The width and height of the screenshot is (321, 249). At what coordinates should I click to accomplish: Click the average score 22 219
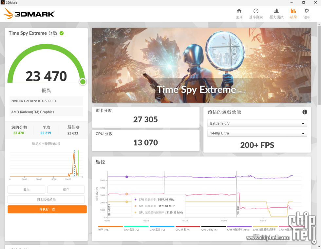(x=46, y=133)
